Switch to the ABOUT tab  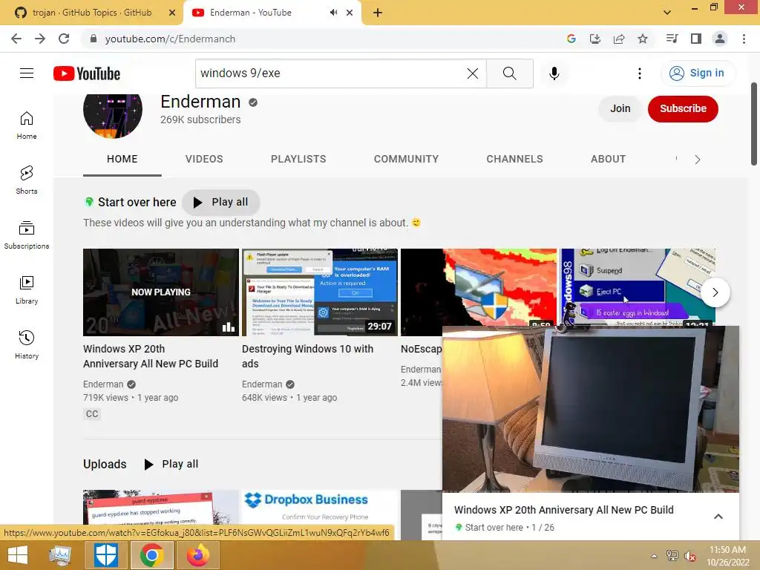(x=609, y=159)
